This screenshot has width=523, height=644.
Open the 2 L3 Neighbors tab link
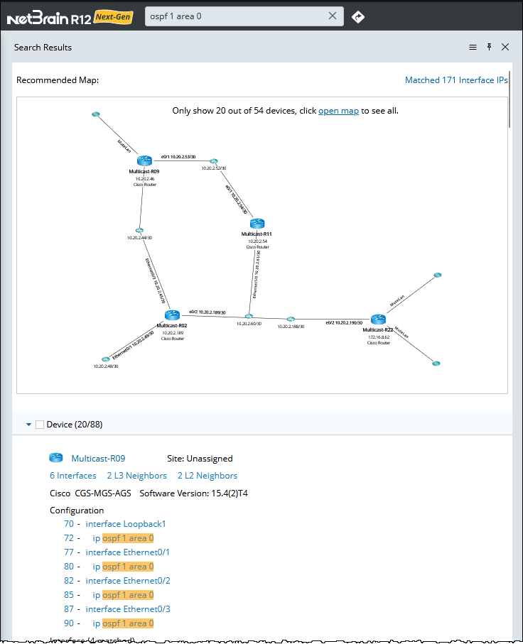[136, 476]
